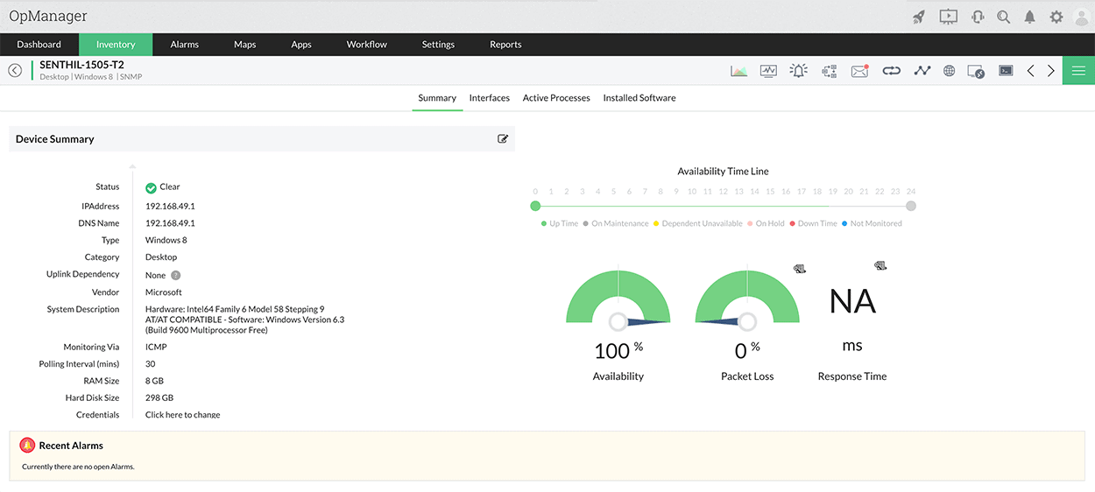This screenshot has height=492, width=1095.
Task: Click the On Maintenance legend entry
Action: [x=616, y=223]
